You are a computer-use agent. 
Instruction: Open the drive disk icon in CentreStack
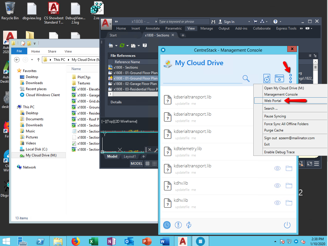[267, 79]
